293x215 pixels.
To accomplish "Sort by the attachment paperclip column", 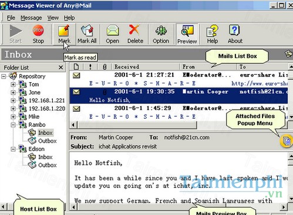I will (x=105, y=67).
